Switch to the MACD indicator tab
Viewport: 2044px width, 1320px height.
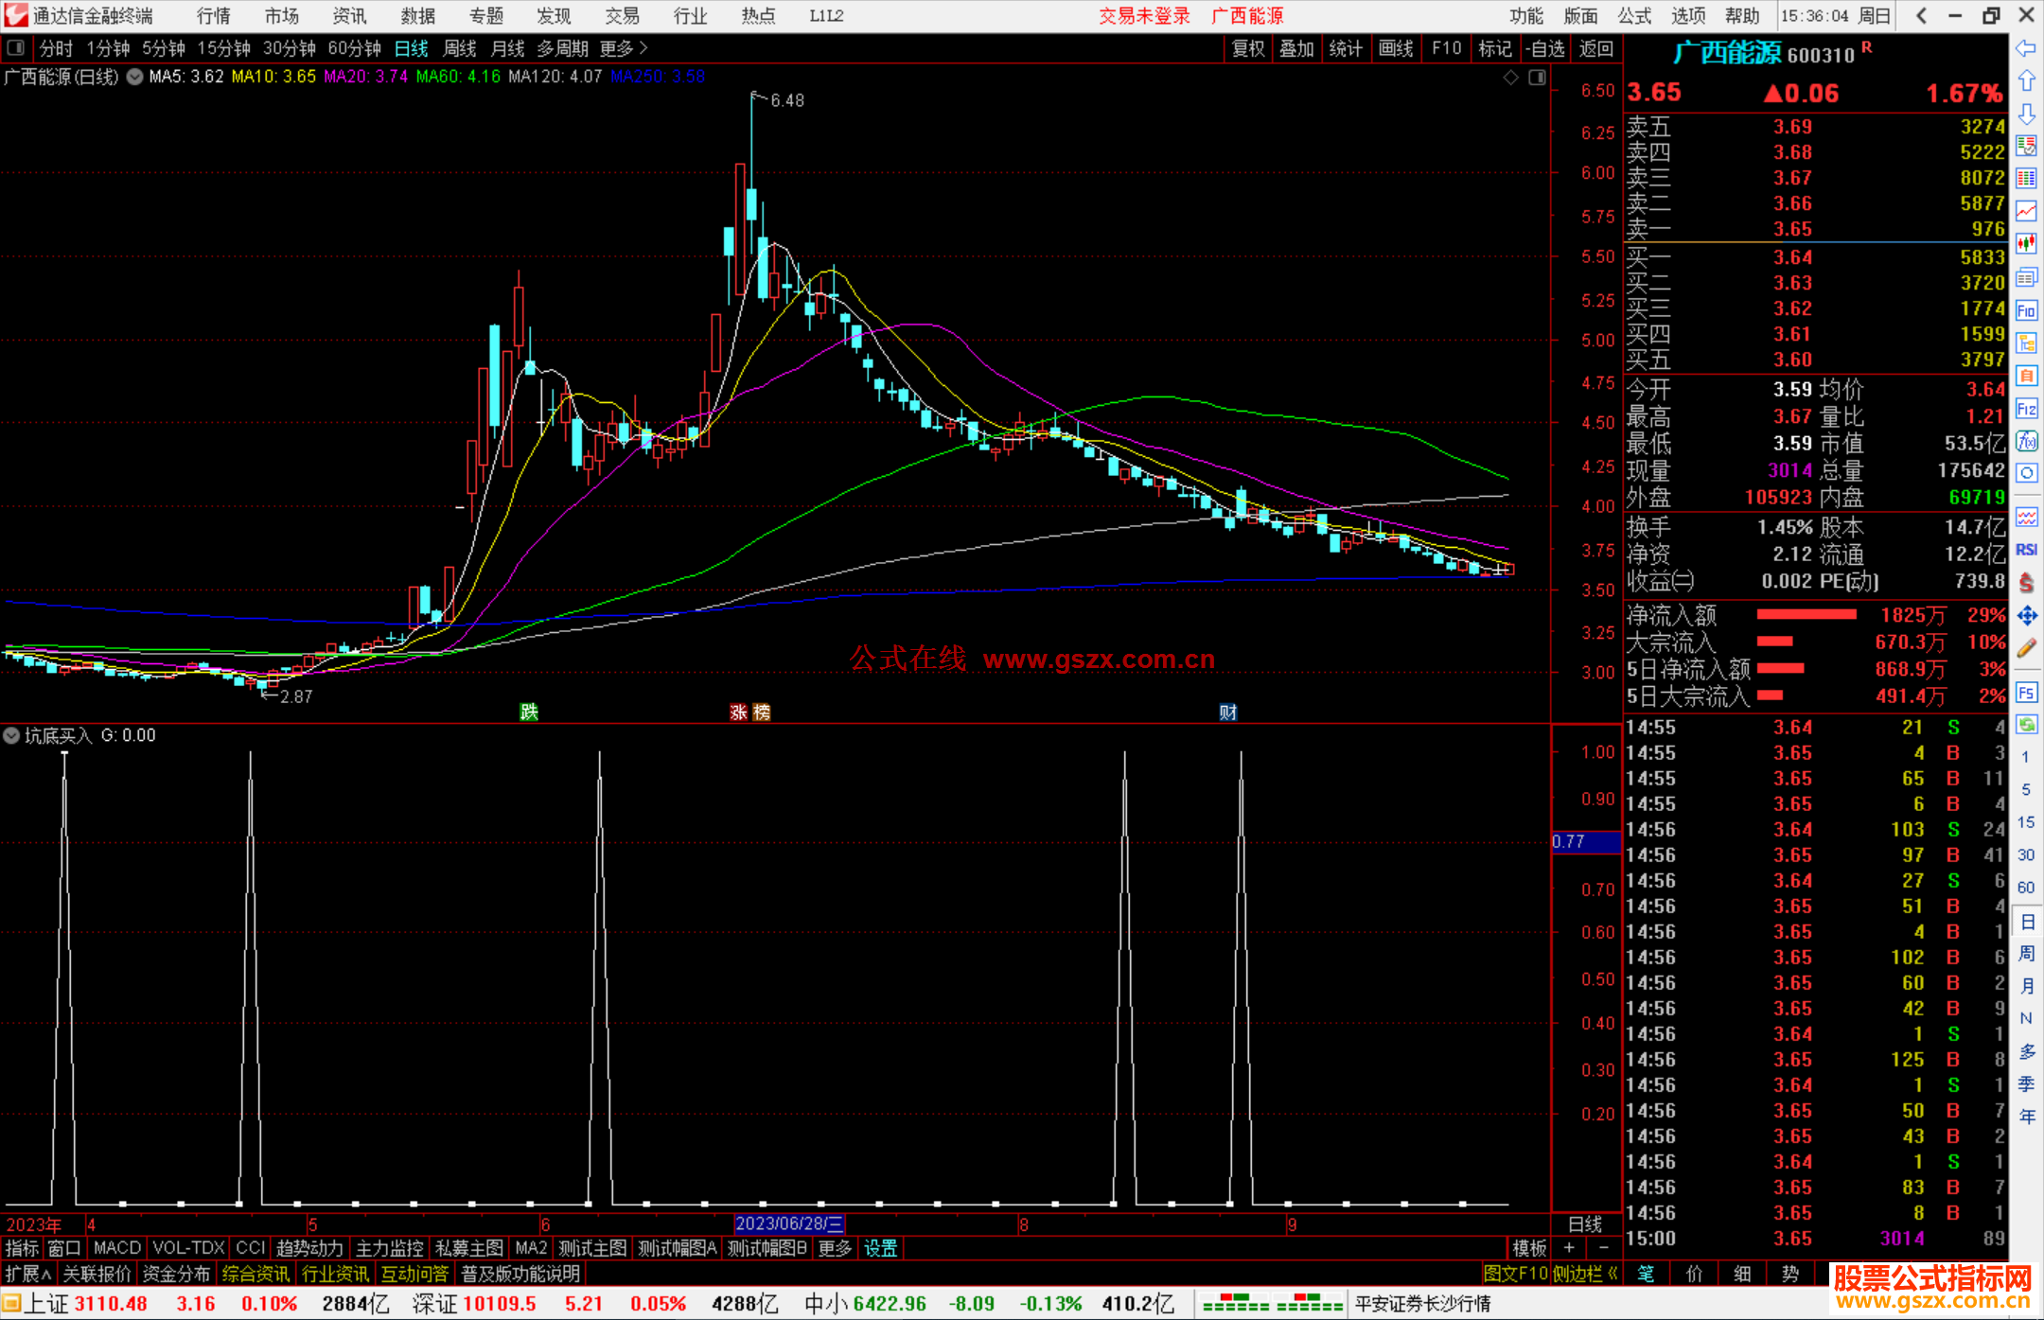(x=117, y=1248)
